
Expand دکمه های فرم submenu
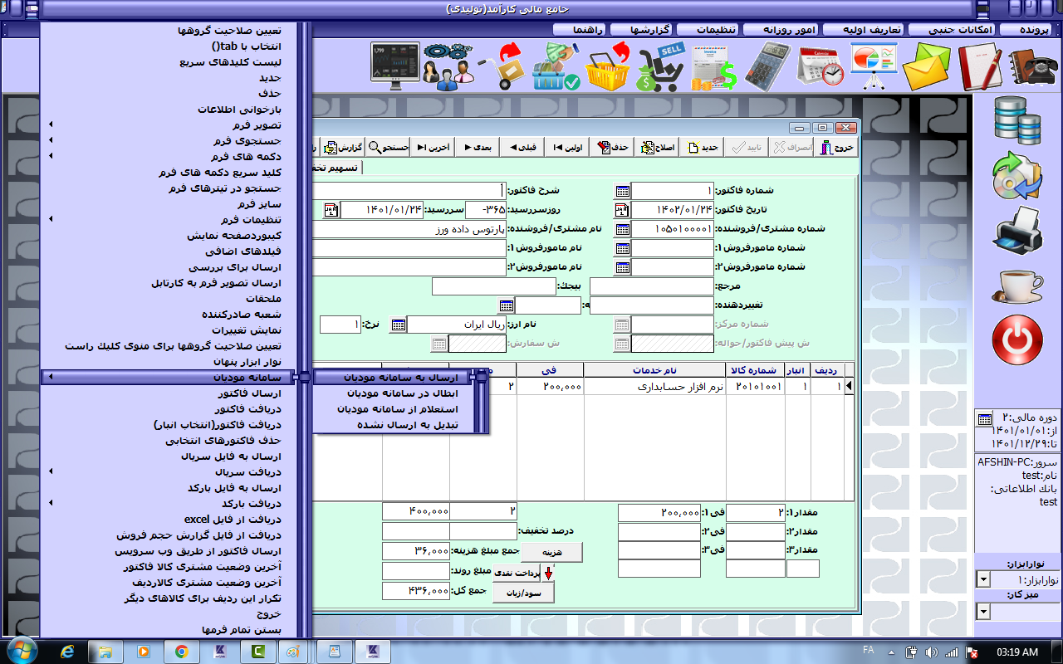pos(169,156)
